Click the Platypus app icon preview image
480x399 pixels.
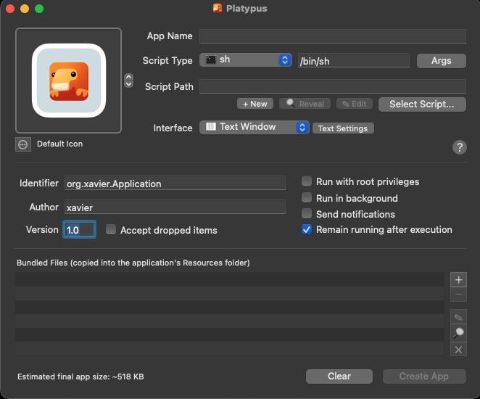coord(69,81)
